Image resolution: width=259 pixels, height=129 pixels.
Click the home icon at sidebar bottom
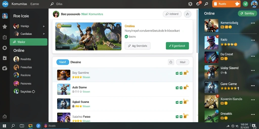tap(5, 116)
